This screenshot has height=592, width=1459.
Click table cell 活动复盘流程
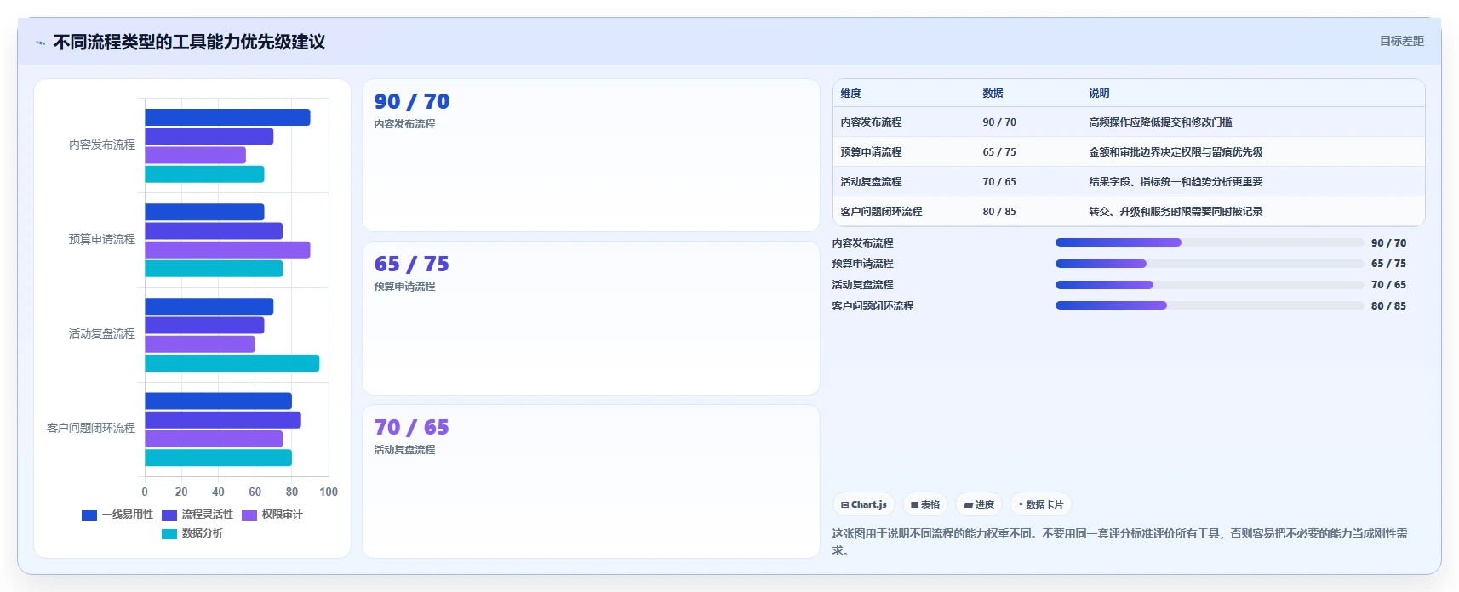(871, 182)
